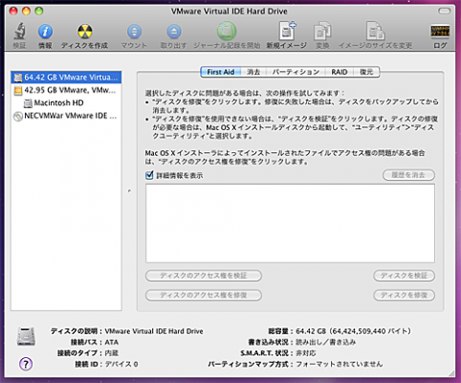
Task: Click the 'VMware Virtual IDE Hard Drive' description text
Action: [154, 331]
